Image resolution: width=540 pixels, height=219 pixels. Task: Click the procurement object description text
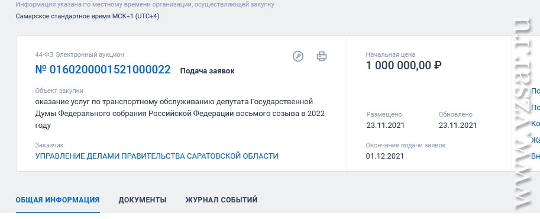(180, 114)
